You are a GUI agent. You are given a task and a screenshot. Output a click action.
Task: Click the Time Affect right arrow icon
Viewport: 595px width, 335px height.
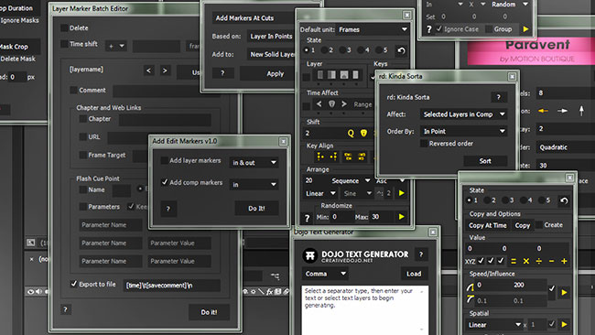pyautogui.click(x=344, y=104)
